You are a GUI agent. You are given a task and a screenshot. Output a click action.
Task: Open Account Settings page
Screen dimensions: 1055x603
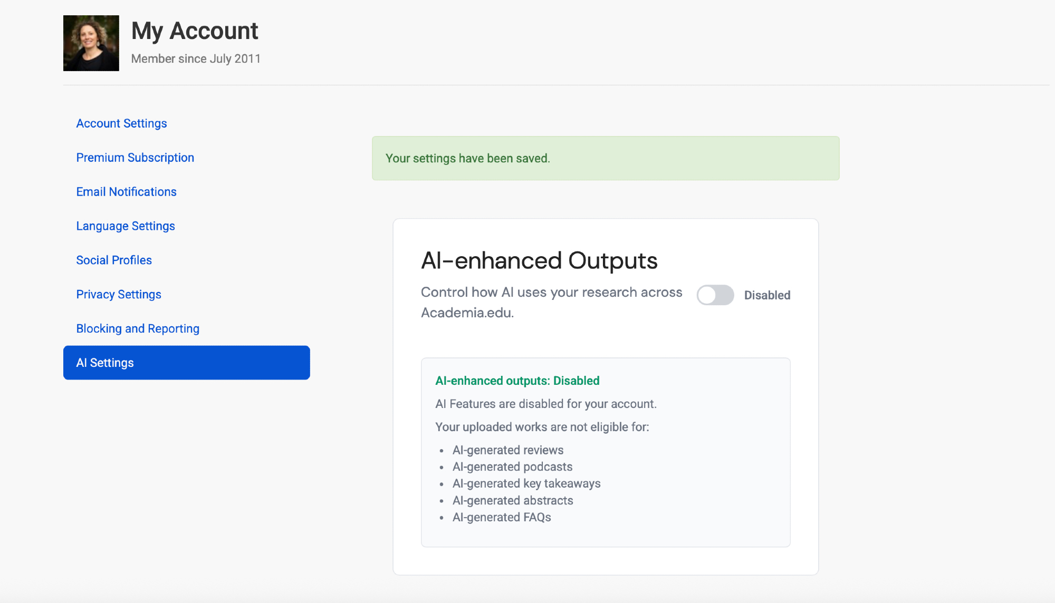(121, 123)
